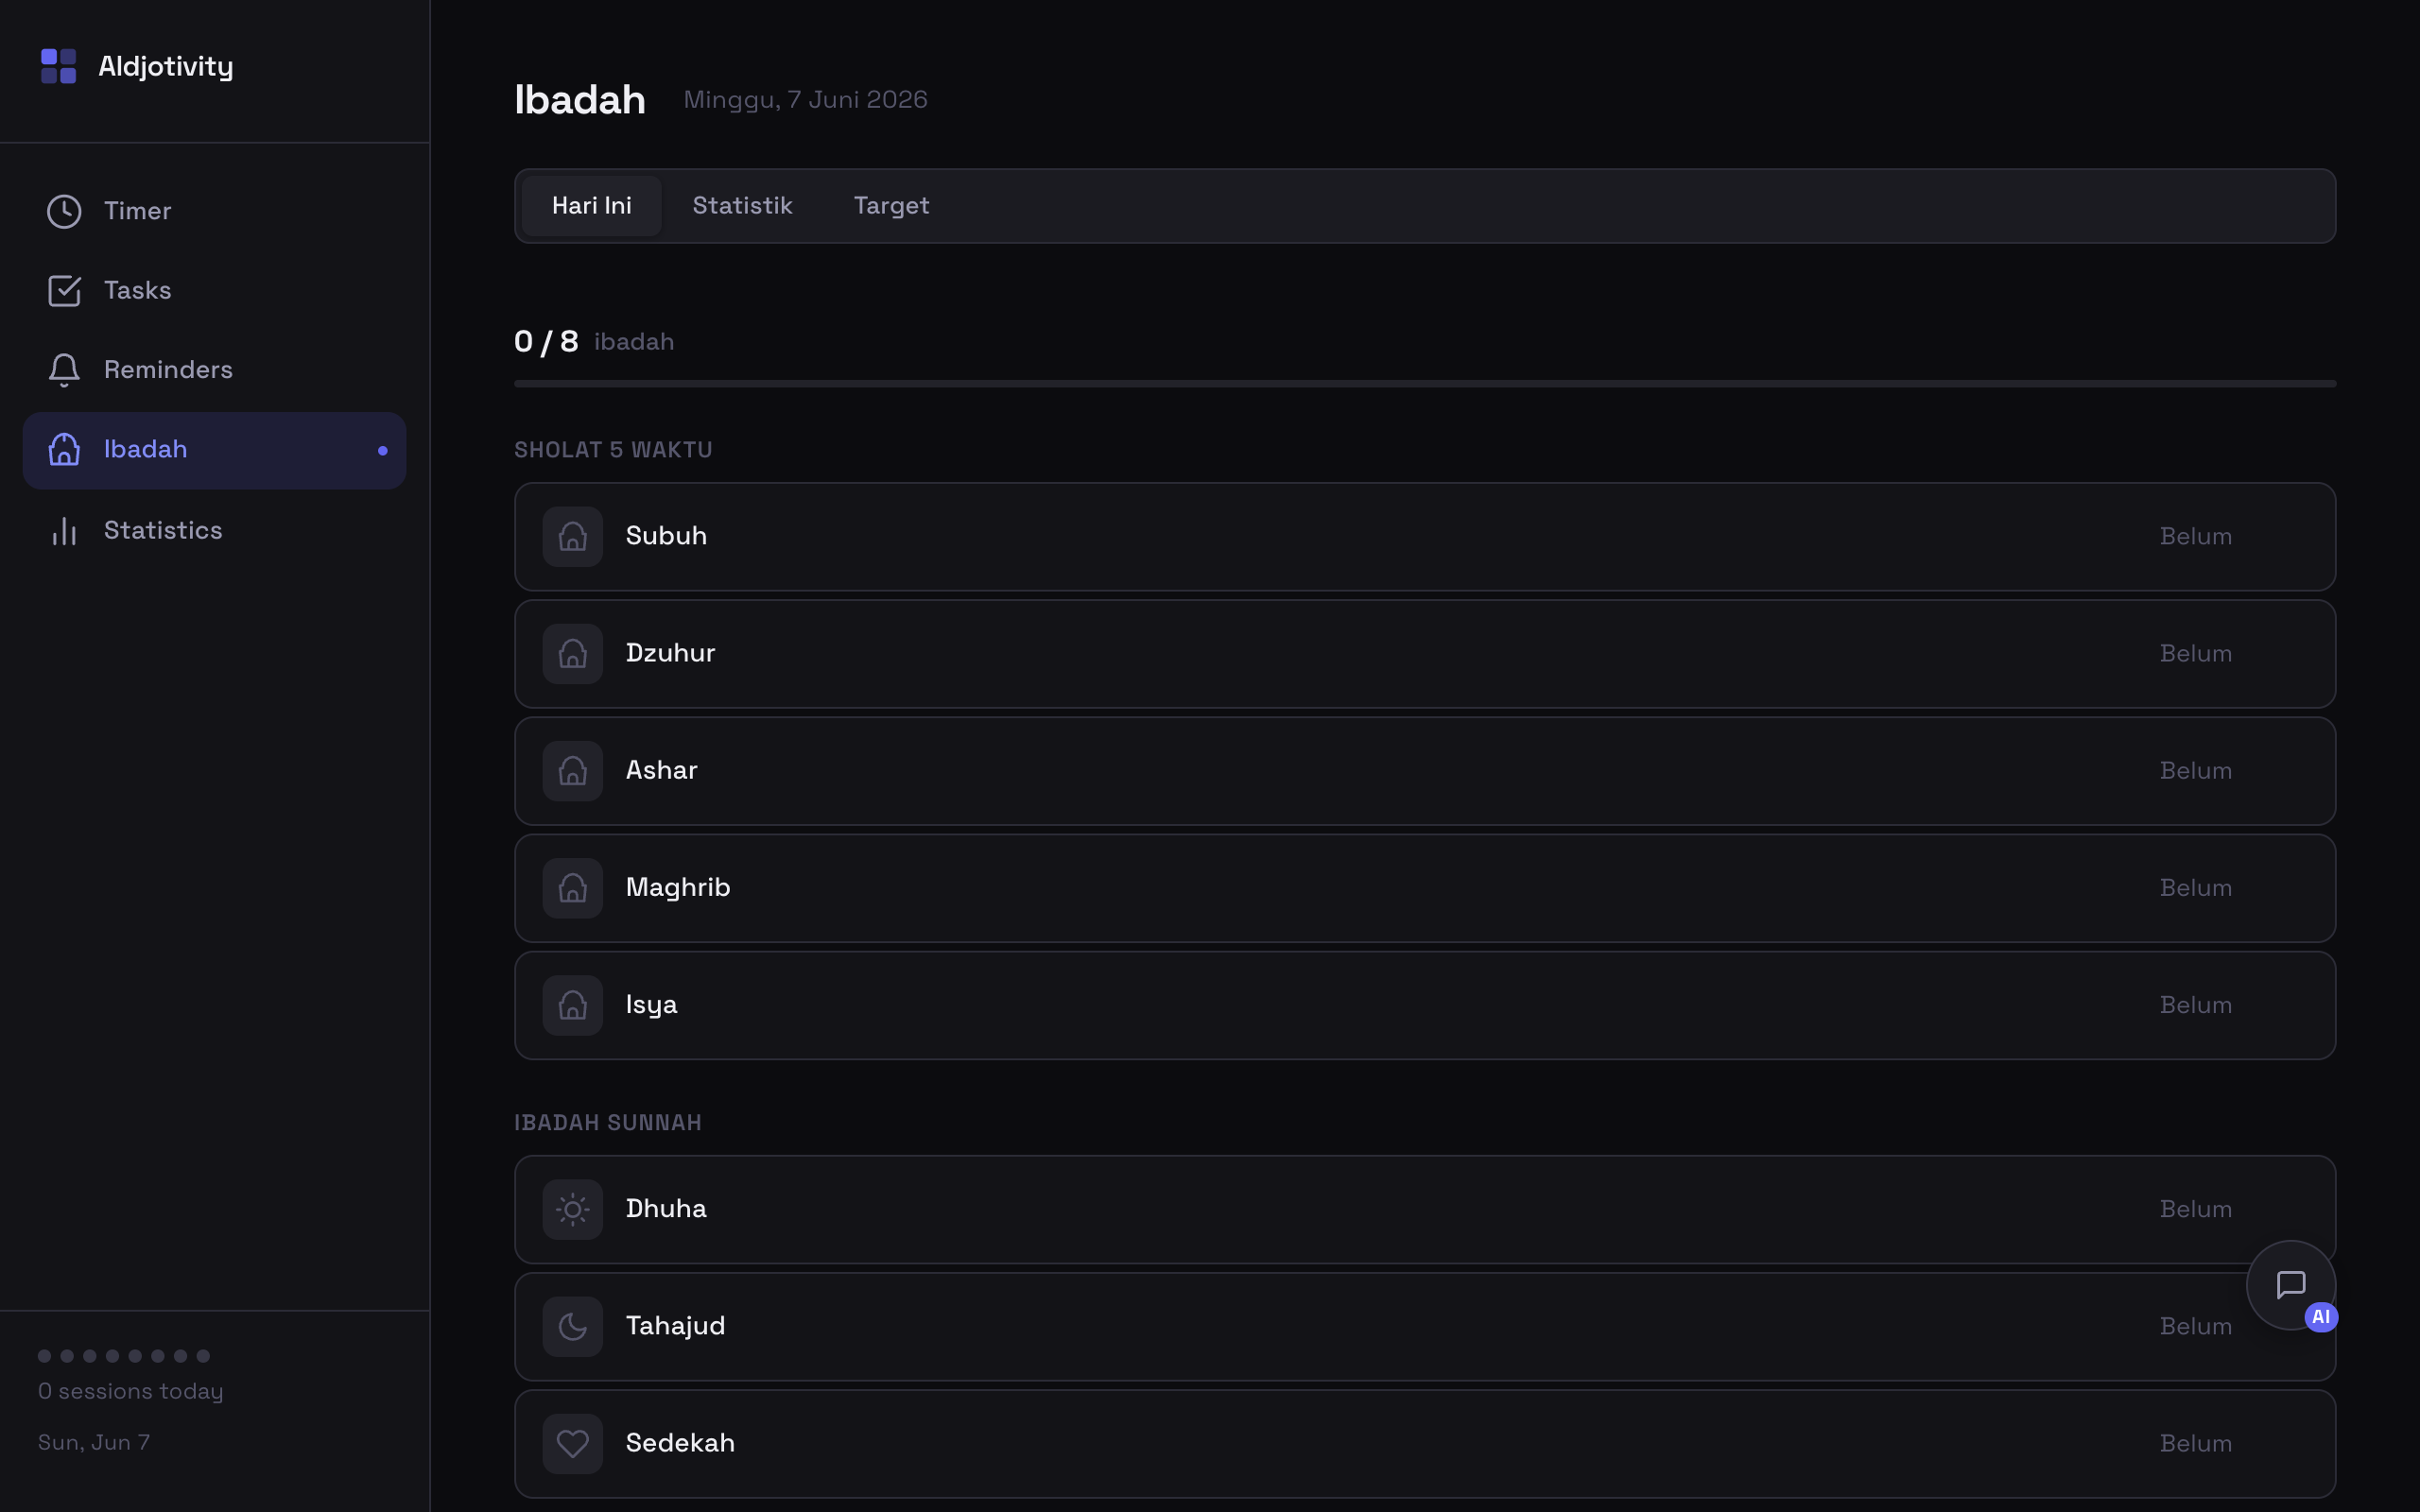Select the Hari Ini tab
The height and width of the screenshot is (1512, 2420).
591,206
